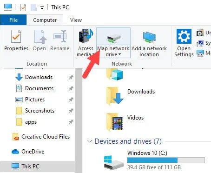Click the pin icon next to Pictures
The height and width of the screenshot is (173, 211).
[x=71, y=100]
